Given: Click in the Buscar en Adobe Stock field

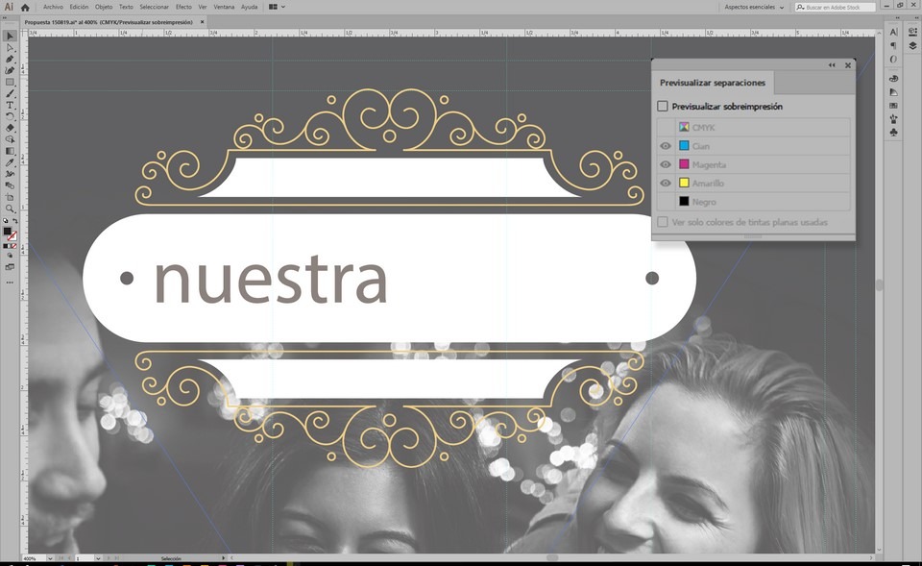Looking at the screenshot, I should tap(836, 7).
